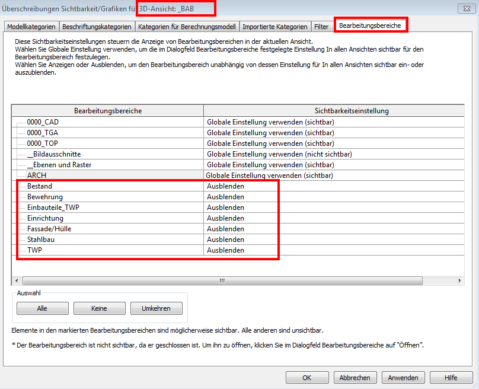Go to Importierte Kategorien tab
This screenshot has width=479, height=389.
(x=275, y=27)
